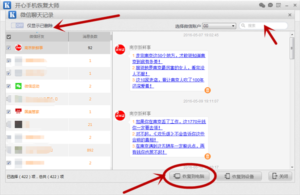Click the 恢复到设备 button

coord(239,176)
